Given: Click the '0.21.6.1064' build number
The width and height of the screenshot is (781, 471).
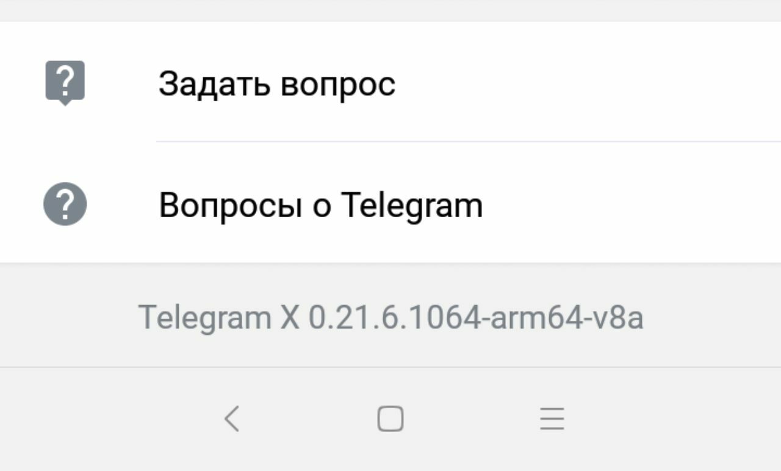Looking at the screenshot, I should tap(394, 317).
